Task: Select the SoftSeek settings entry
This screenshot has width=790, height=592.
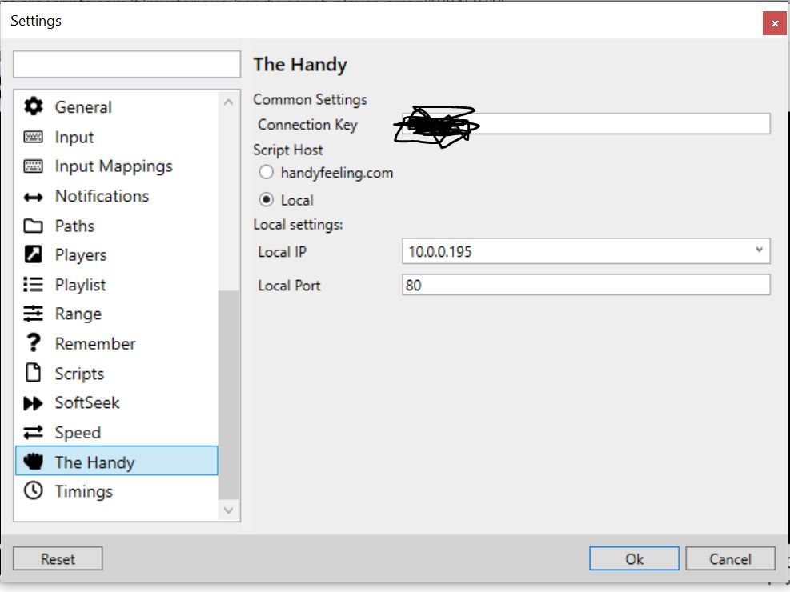Action: coord(117,402)
